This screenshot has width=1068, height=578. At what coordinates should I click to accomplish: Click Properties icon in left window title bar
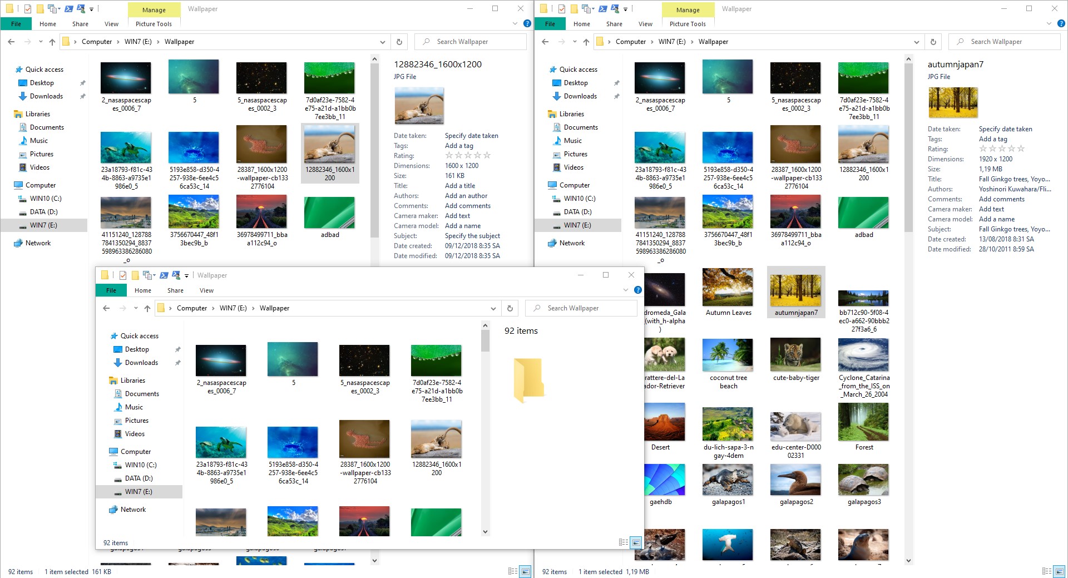28,9
